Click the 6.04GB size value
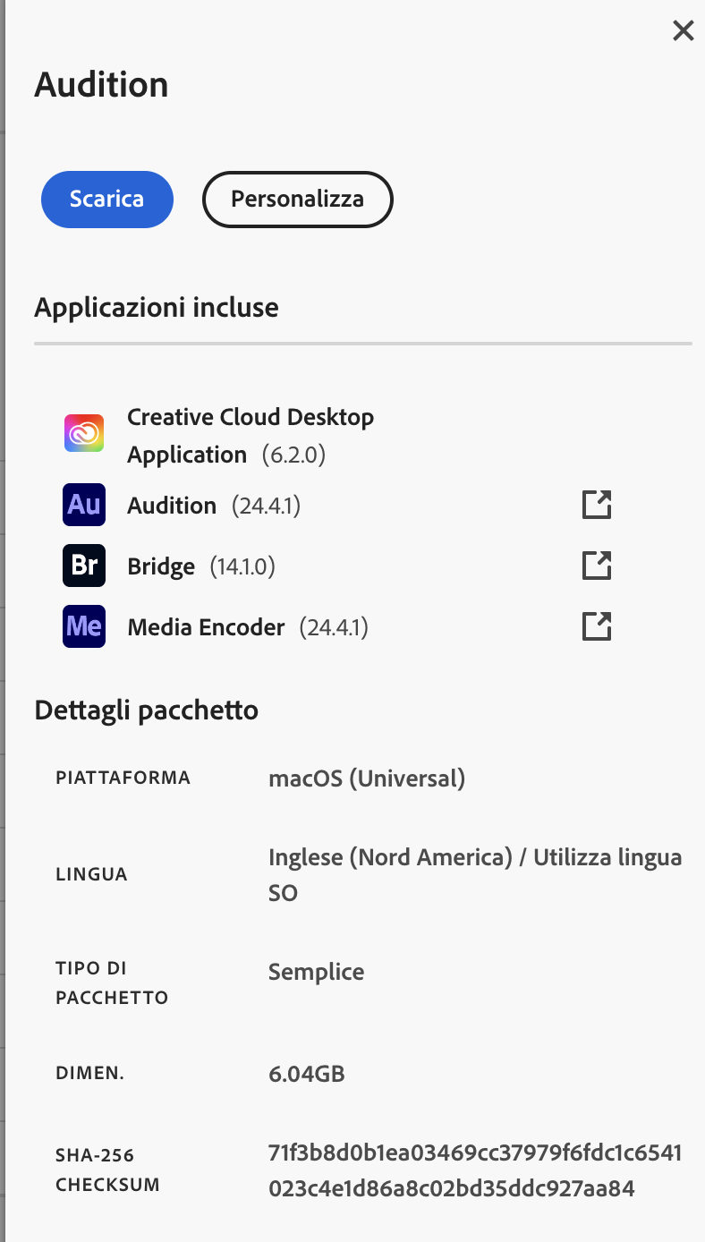Screen dimensions: 705x1242 click(x=307, y=1074)
